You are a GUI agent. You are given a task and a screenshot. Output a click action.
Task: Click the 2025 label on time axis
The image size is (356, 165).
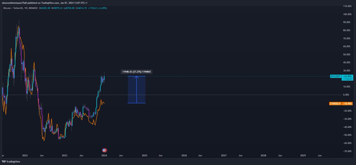tap(144, 155)
